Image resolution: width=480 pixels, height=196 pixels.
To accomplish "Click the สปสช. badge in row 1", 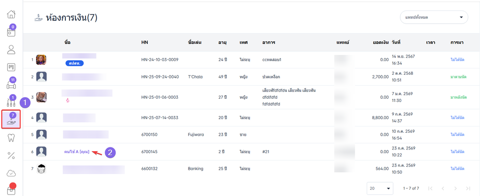I will [75, 63].
